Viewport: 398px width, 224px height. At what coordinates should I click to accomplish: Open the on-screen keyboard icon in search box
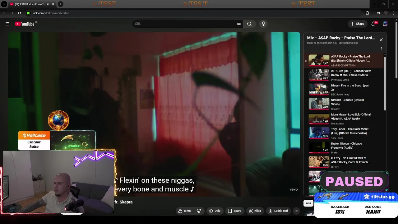(x=238, y=24)
